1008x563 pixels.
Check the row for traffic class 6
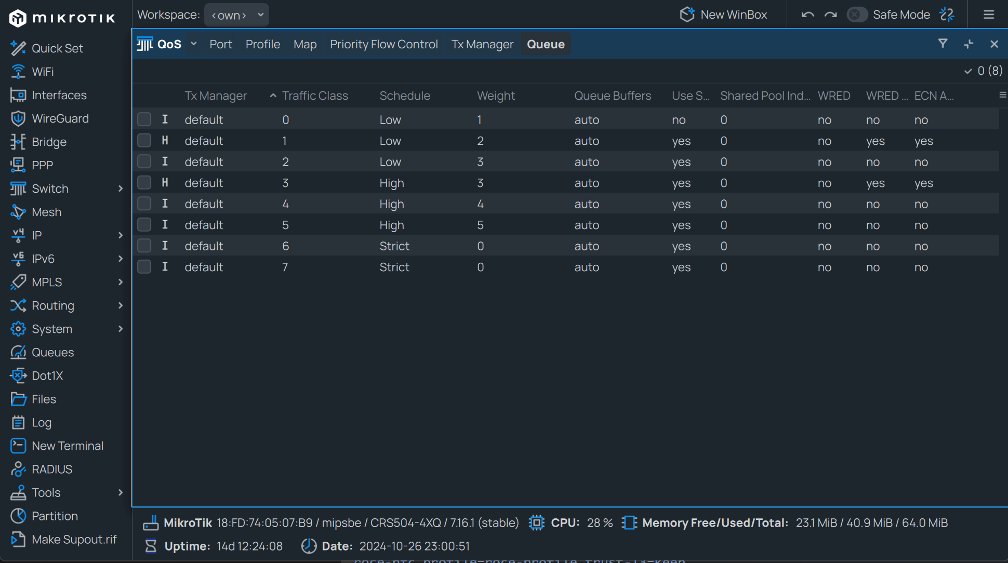[144, 246]
